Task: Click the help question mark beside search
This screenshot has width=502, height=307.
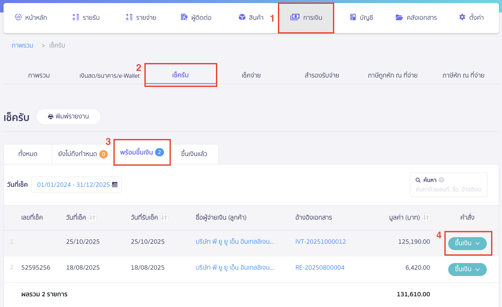Action: (x=442, y=180)
